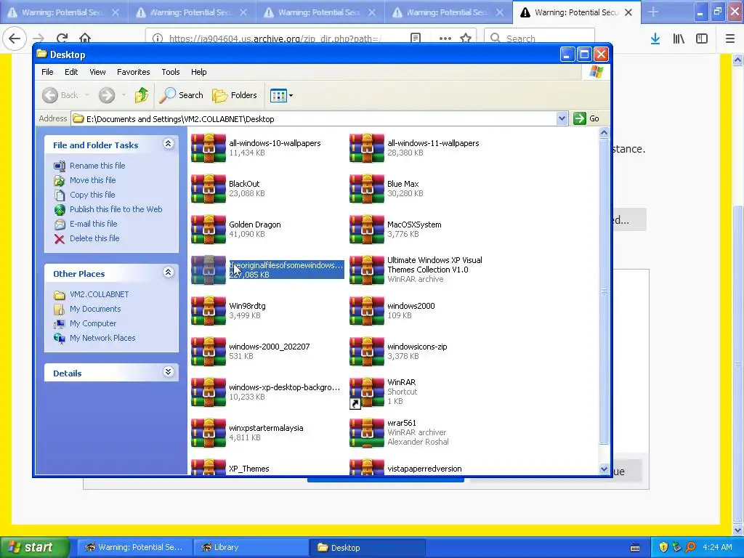Viewport: 744px width, 558px height.
Task: Open the Forward history dropdown arrow
Action: pos(124,95)
